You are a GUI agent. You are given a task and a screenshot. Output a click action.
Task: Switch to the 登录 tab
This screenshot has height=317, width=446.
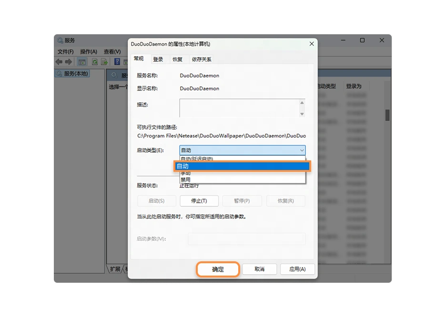[x=158, y=59]
